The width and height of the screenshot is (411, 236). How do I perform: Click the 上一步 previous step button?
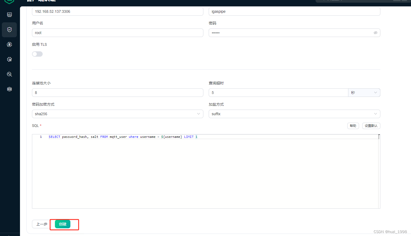pos(42,224)
